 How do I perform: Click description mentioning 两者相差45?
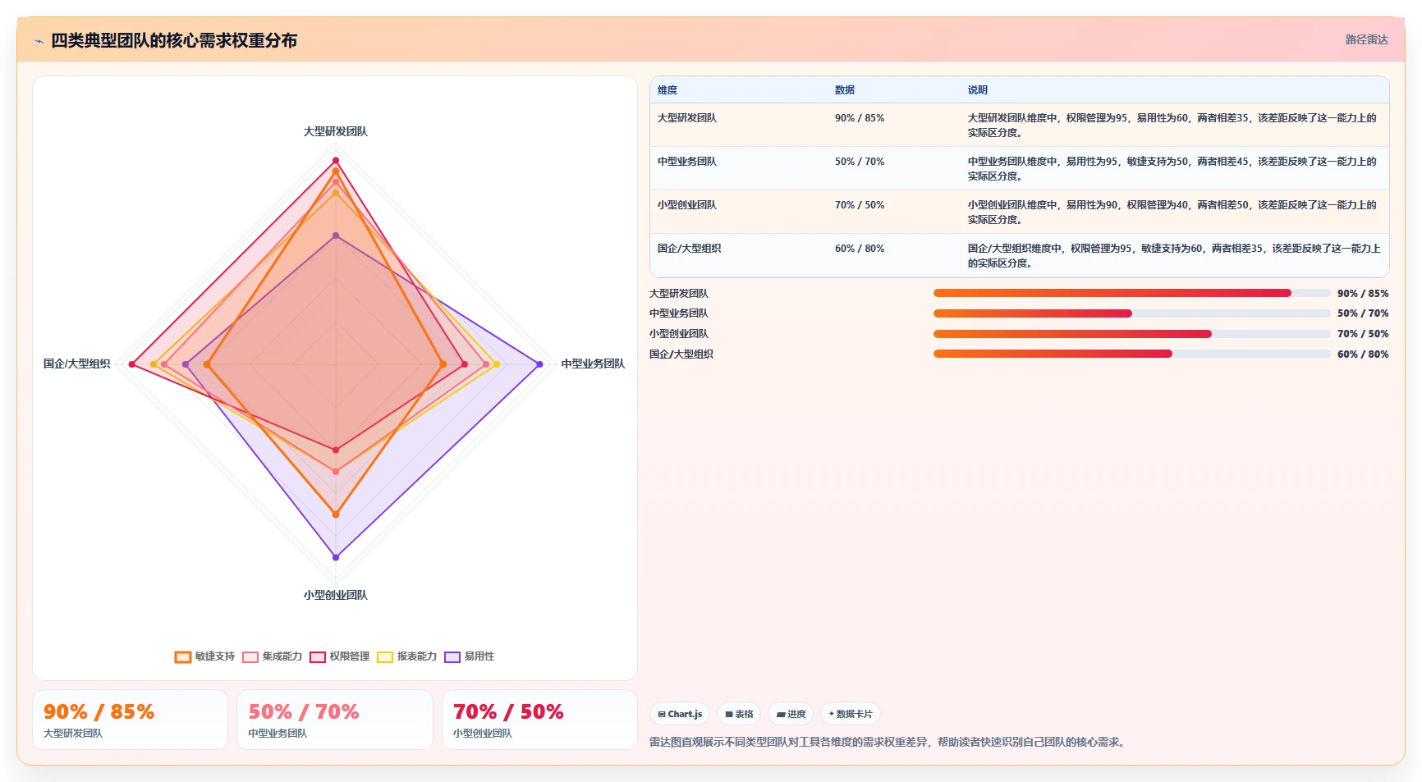(x=1172, y=169)
